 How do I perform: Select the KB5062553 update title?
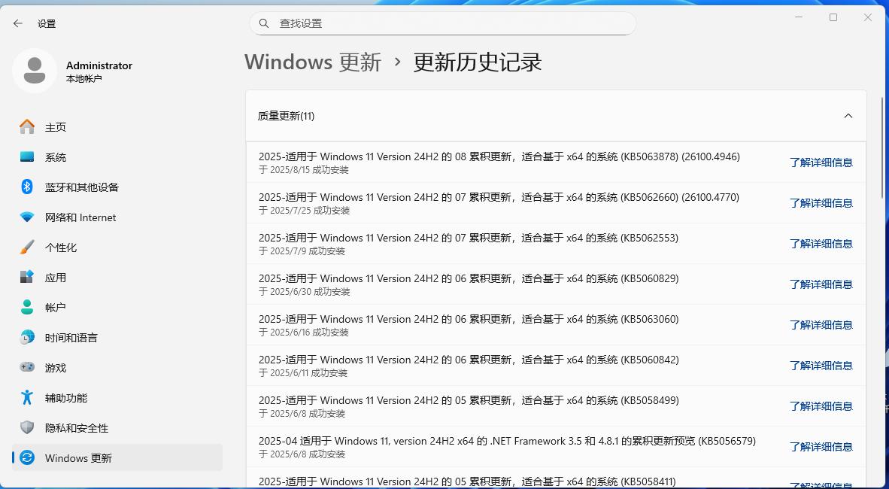pyautogui.click(x=469, y=238)
